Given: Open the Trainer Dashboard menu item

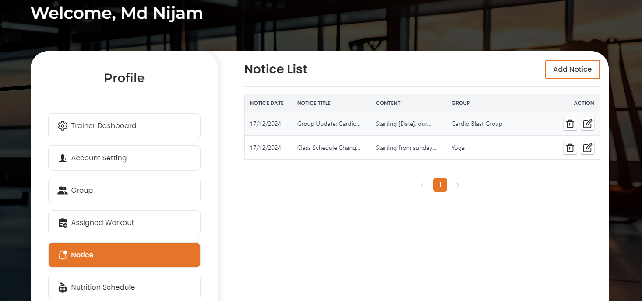Looking at the screenshot, I should 124,126.
